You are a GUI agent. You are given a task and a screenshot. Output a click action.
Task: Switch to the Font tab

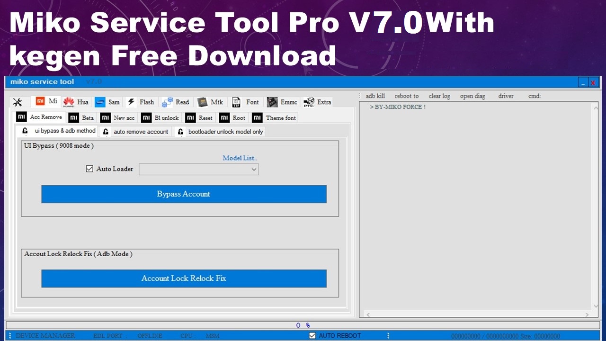[x=246, y=102]
